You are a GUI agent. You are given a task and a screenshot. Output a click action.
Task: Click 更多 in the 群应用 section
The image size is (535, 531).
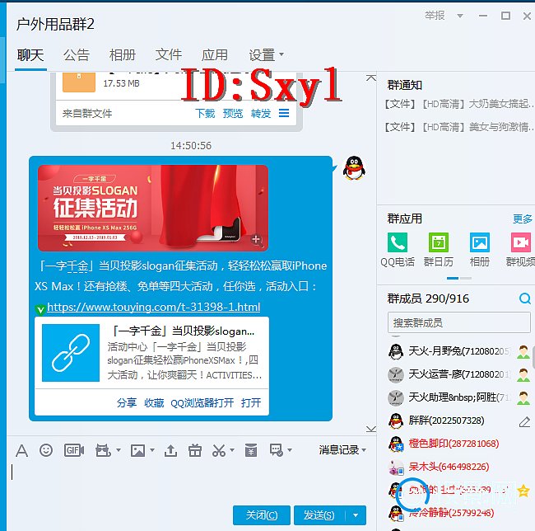(x=523, y=219)
